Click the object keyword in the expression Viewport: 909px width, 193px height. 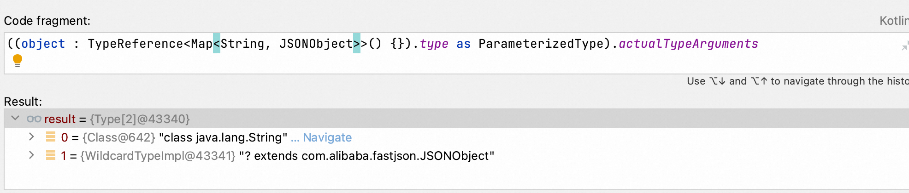tap(43, 44)
